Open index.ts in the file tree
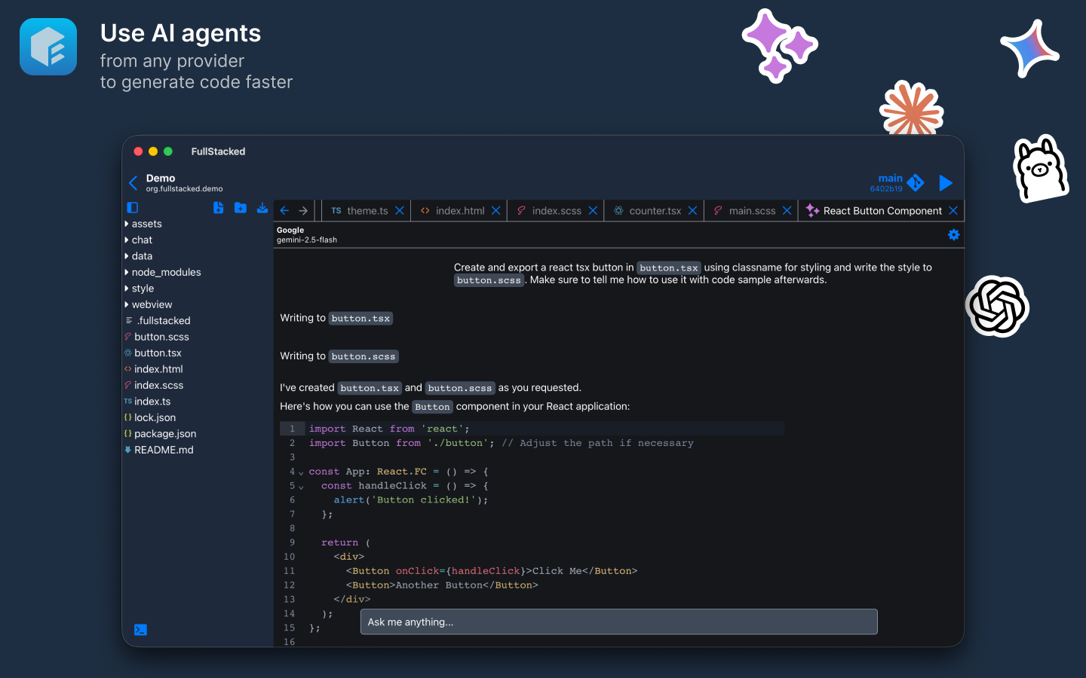 (x=148, y=402)
